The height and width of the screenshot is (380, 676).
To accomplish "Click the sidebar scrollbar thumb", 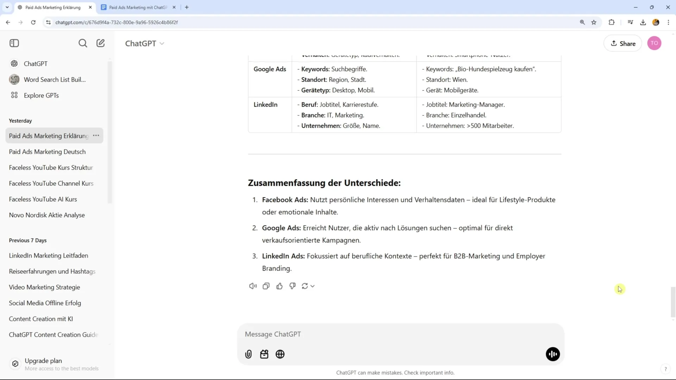I will 110,132.
